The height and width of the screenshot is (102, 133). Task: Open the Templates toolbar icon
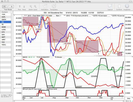coord(54,6)
